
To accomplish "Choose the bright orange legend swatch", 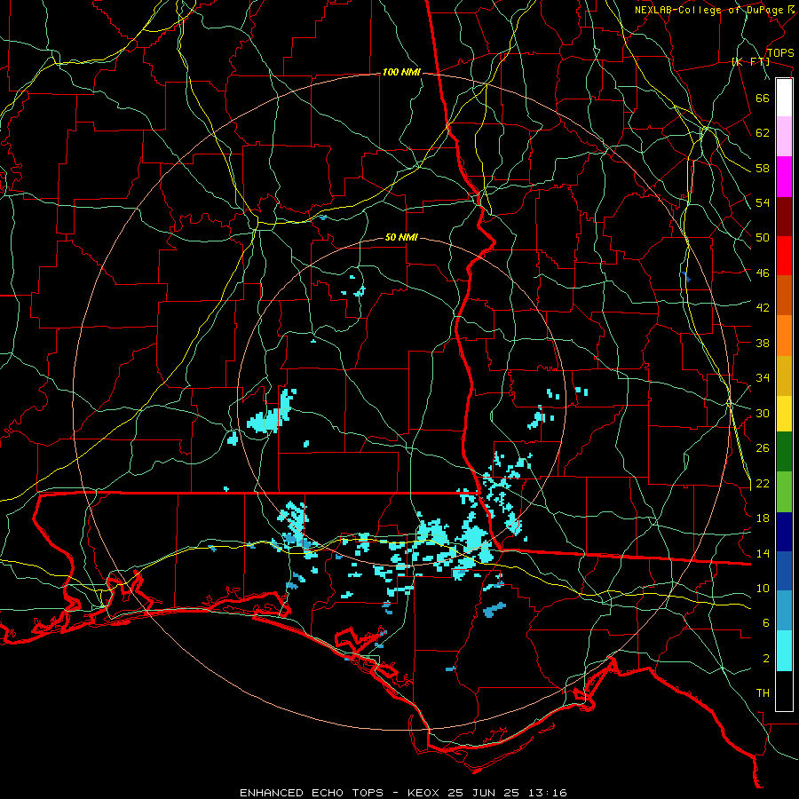I will pyautogui.click(x=784, y=336).
